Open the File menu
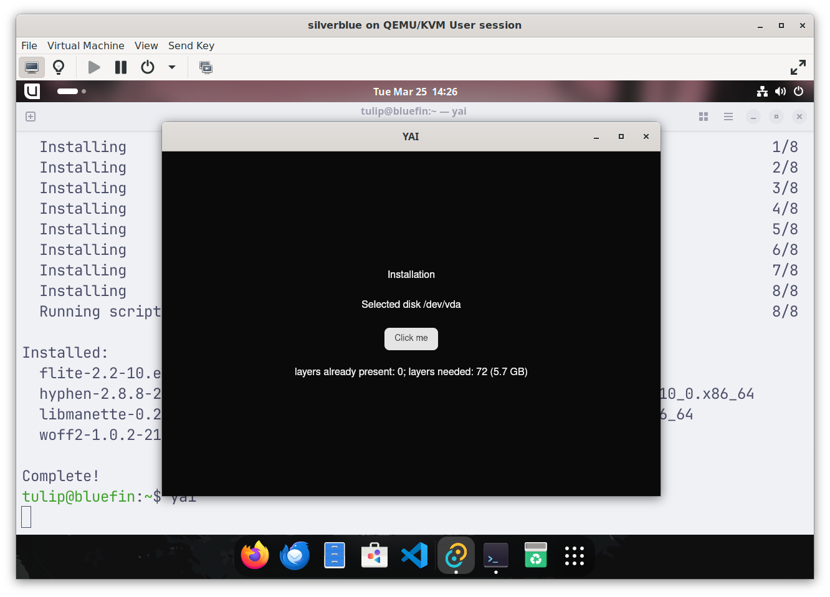 [29, 45]
